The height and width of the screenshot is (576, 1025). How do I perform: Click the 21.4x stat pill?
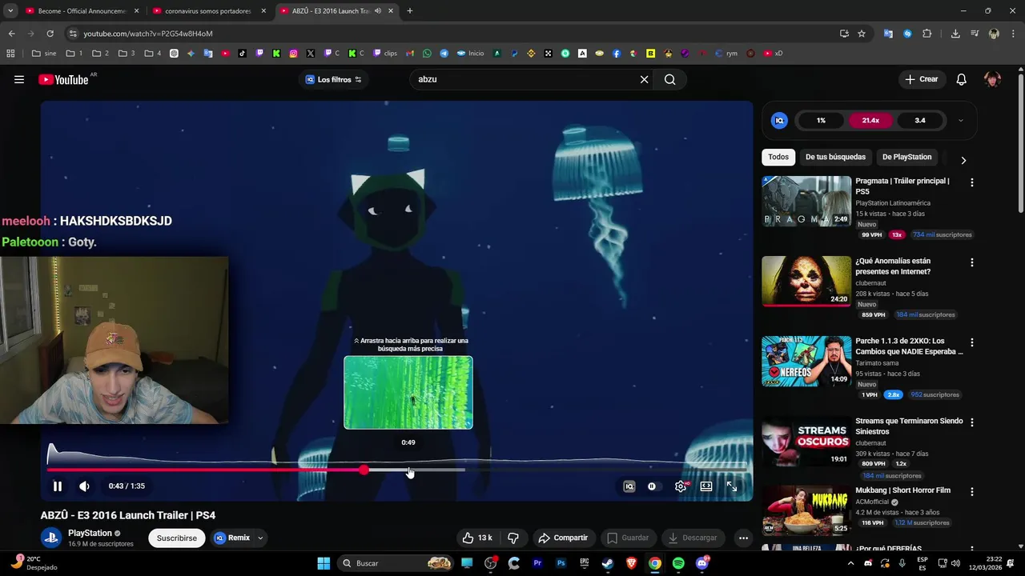[x=870, y=121]
